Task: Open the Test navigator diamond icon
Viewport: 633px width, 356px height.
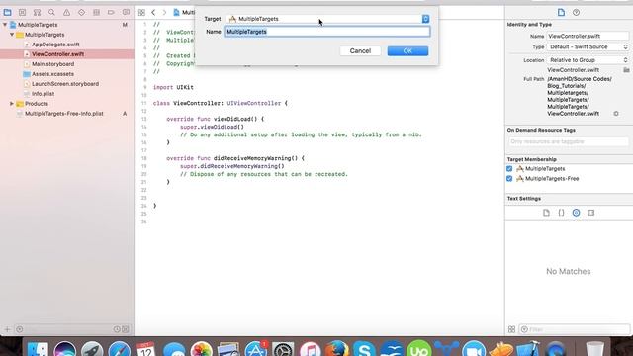Action: point(81,13)
